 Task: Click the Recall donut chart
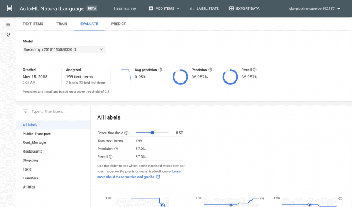pyautogui.click(x=230, y=77)
